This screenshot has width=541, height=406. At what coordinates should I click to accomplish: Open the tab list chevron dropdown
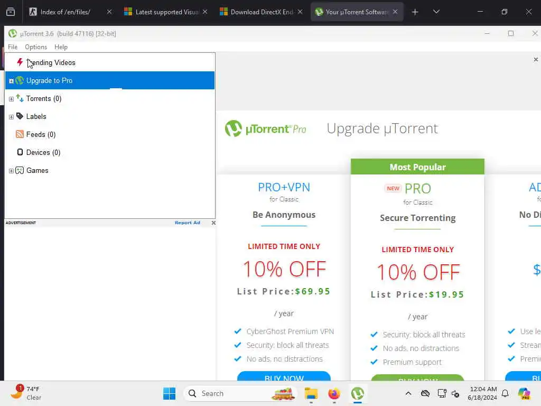coord(436,12)
